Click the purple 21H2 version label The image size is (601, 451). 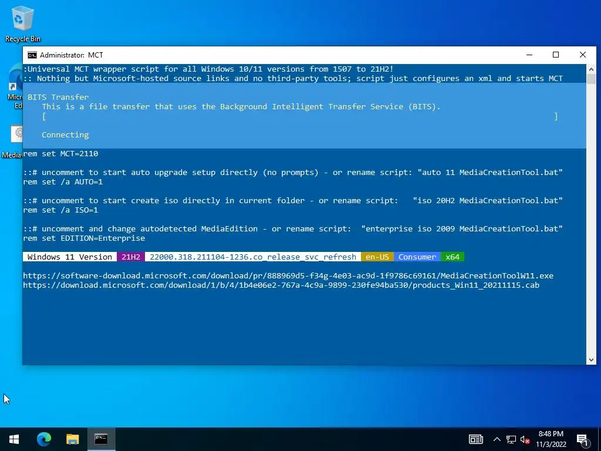click(131, 257)
